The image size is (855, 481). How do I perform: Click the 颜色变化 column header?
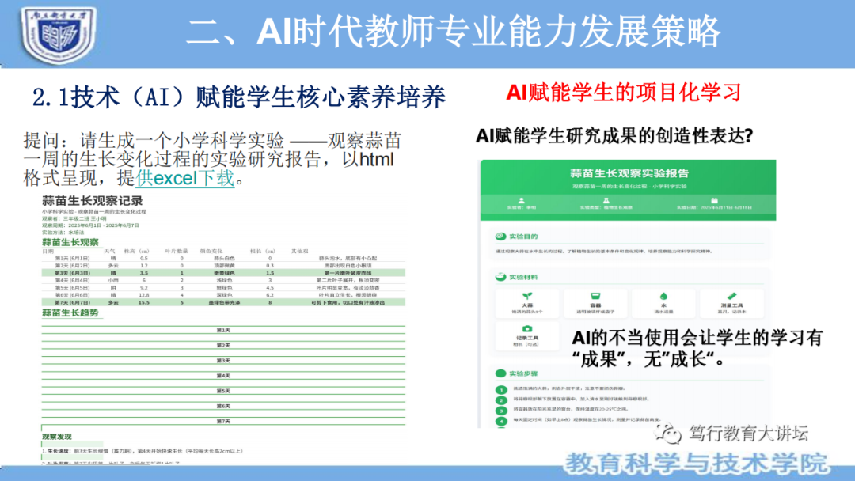[x=211, y=251]
